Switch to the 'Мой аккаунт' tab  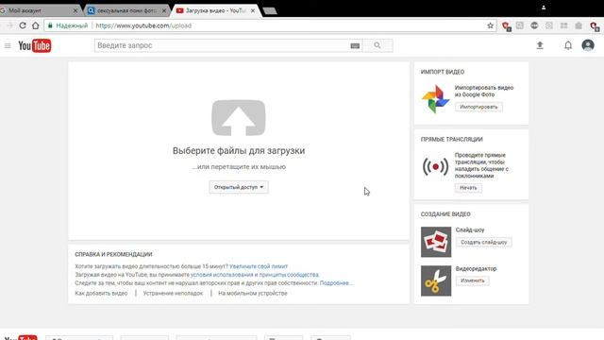38,10
